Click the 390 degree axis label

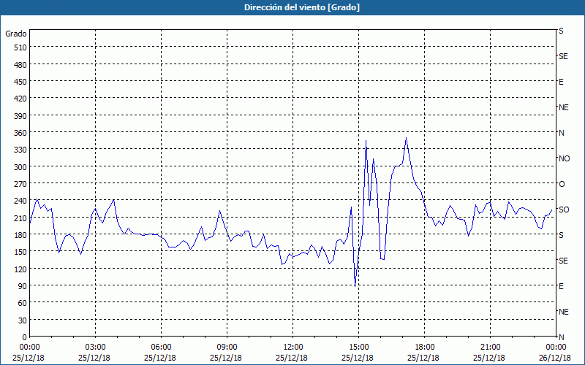pos(20,116)
